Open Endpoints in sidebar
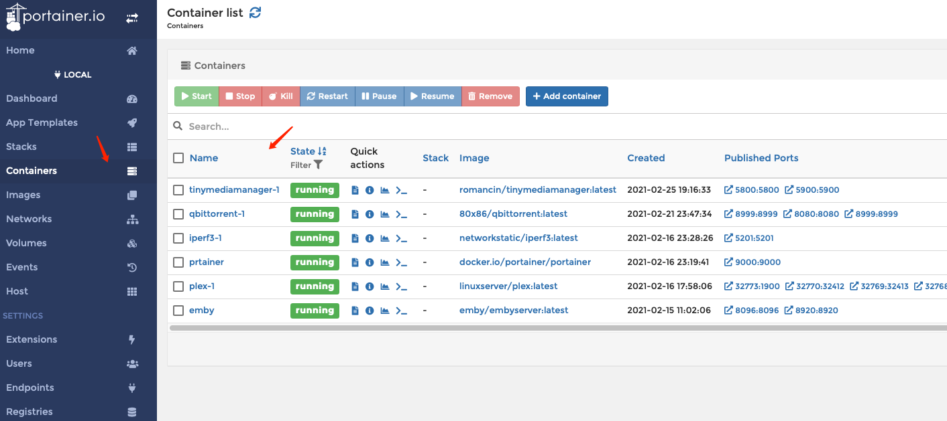This screenshot has width=947, height=421. (78, 388)
